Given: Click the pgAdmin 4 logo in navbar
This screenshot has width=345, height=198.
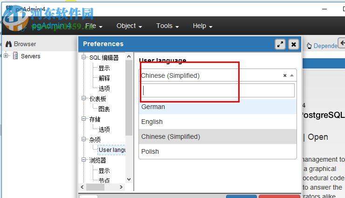Looking at the screenshot, I should pyautogui.click(x=51, y=26).
